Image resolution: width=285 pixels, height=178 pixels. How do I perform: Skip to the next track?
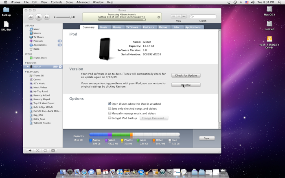46,17
